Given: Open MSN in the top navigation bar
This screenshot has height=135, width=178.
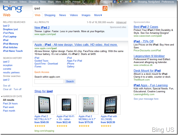Looking at the screenshot, I should coord(68,2).
